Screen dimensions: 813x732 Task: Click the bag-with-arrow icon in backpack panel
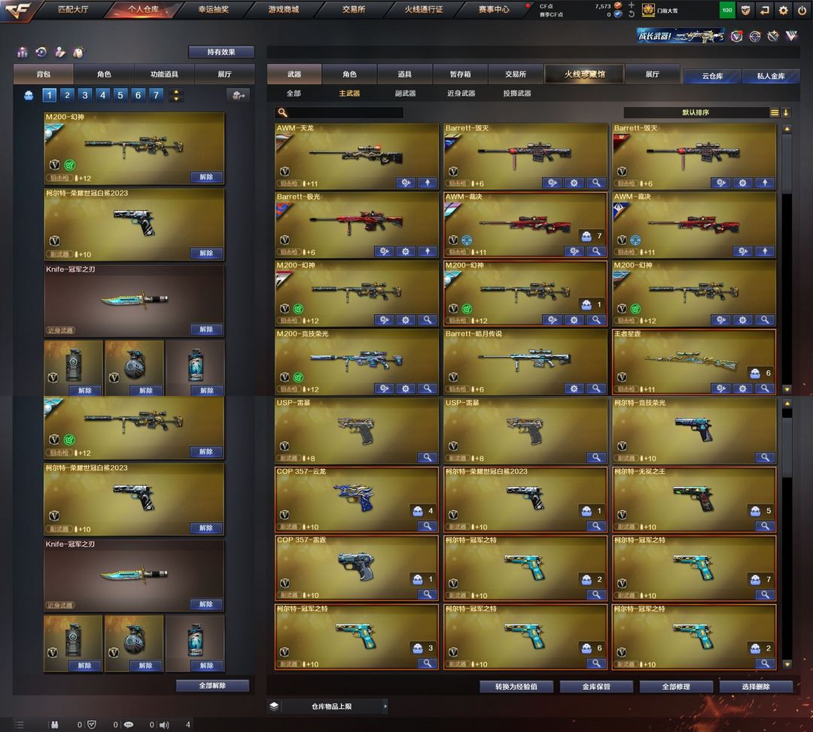pyautogui.click(x=239, y=96)
